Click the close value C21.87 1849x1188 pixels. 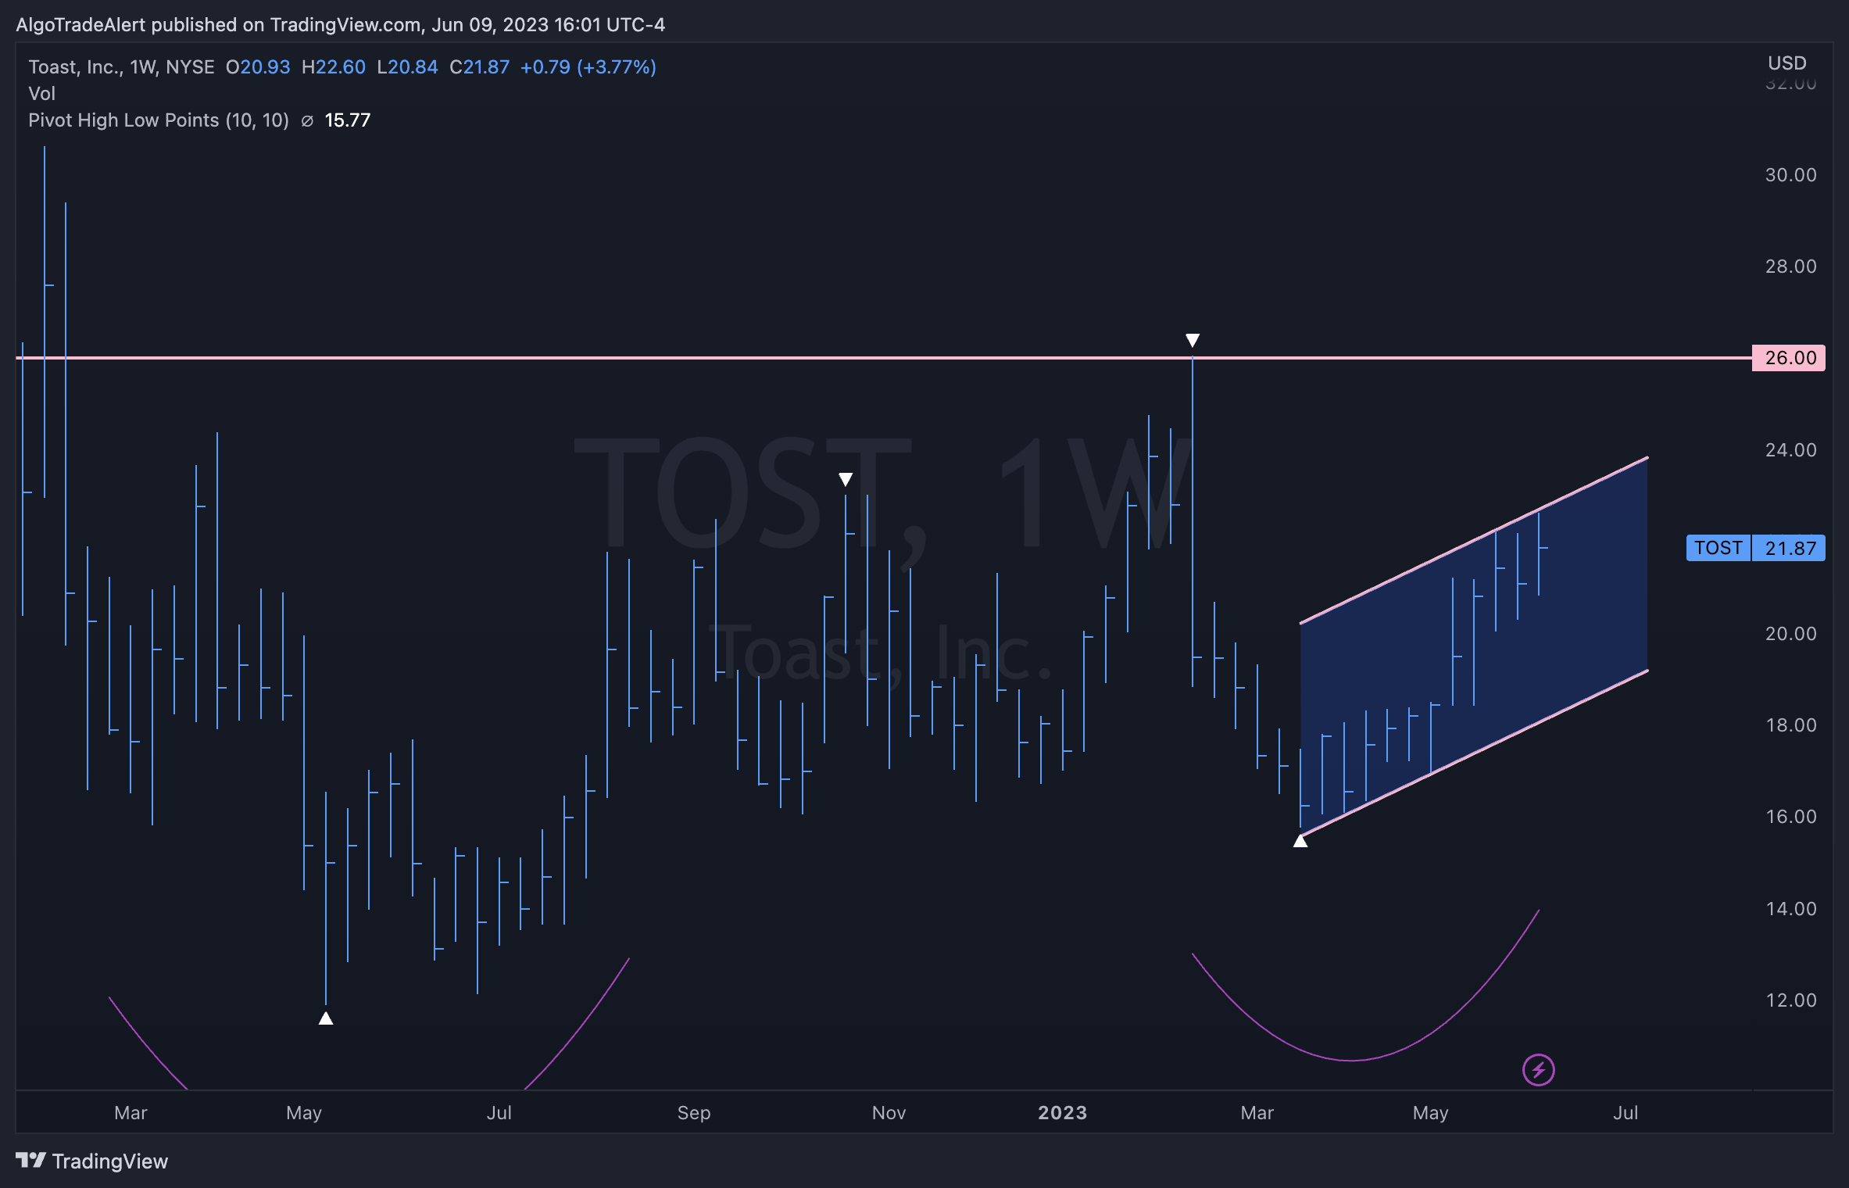click(479, 67)
